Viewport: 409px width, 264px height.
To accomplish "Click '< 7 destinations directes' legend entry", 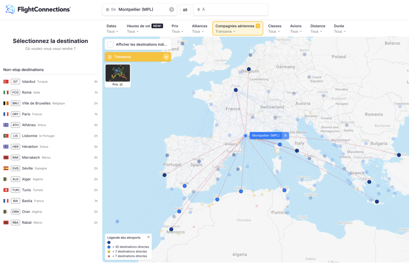I will coord(127,256).
